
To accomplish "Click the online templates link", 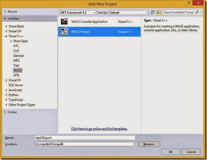I will tap(99, 128).
